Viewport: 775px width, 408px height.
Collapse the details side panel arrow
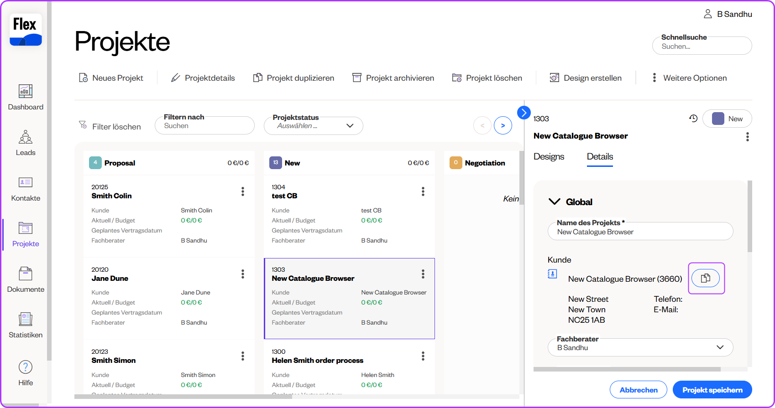524,112
